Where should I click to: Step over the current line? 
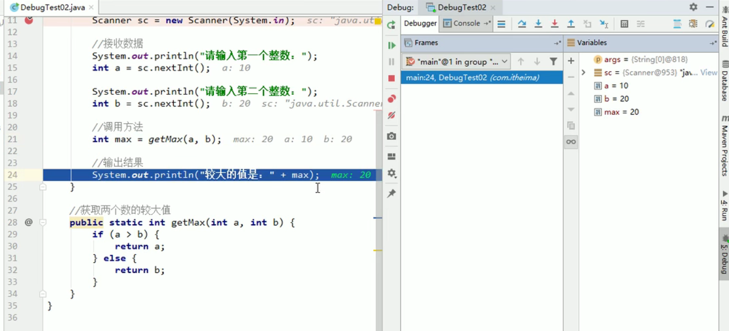pyautogui.click(x=522, y=23)
